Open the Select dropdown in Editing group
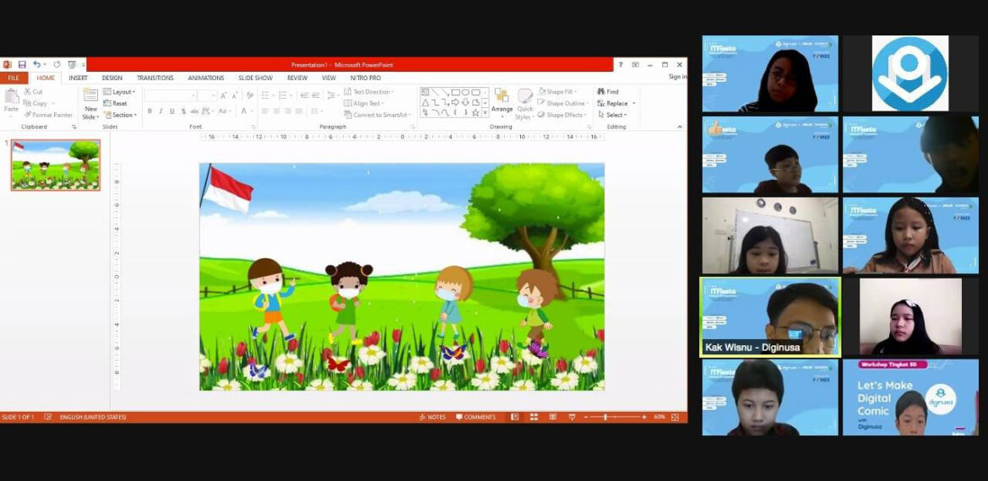 (612, 115)
